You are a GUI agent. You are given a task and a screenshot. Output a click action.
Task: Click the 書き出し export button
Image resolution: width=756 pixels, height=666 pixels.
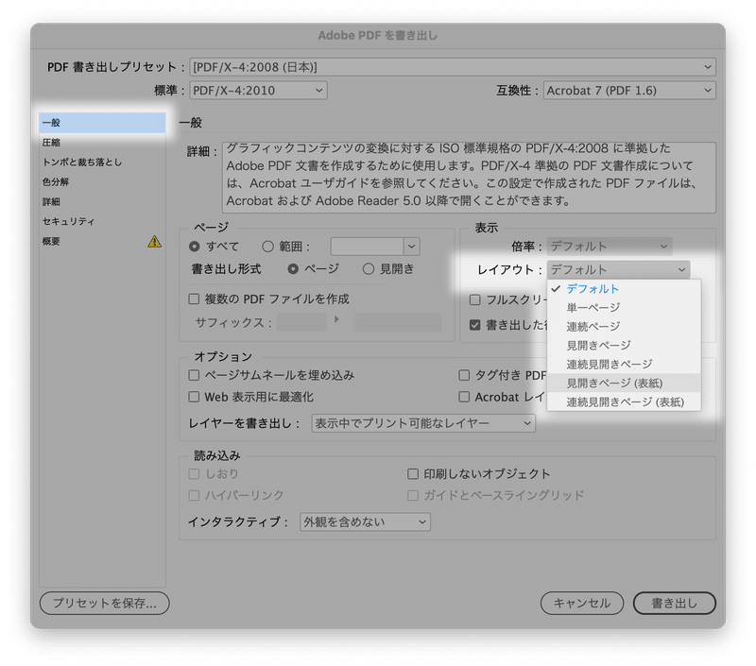coord(674,603)
